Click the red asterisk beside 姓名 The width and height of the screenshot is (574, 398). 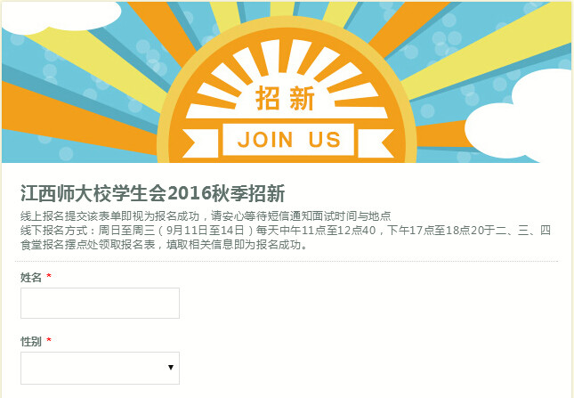(x=49, y=276)
